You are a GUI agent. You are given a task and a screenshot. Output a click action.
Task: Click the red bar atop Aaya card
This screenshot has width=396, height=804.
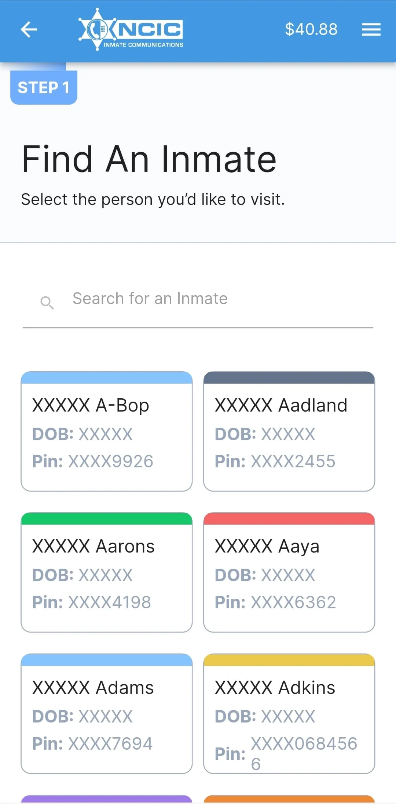(289, 519)
